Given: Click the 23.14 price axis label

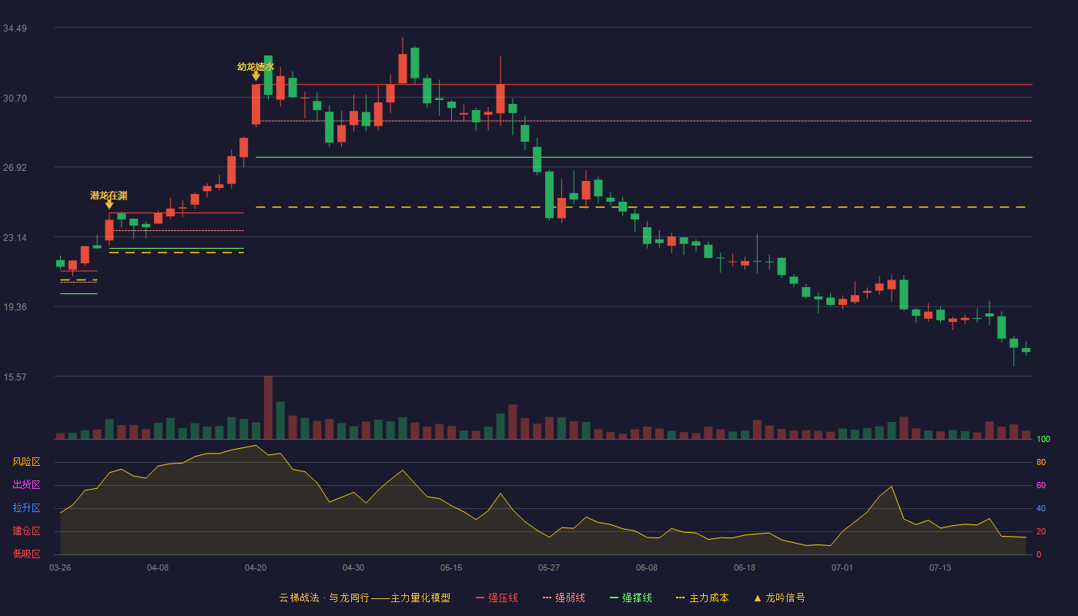Looking at the screenshot, I should tap(15, 238).
